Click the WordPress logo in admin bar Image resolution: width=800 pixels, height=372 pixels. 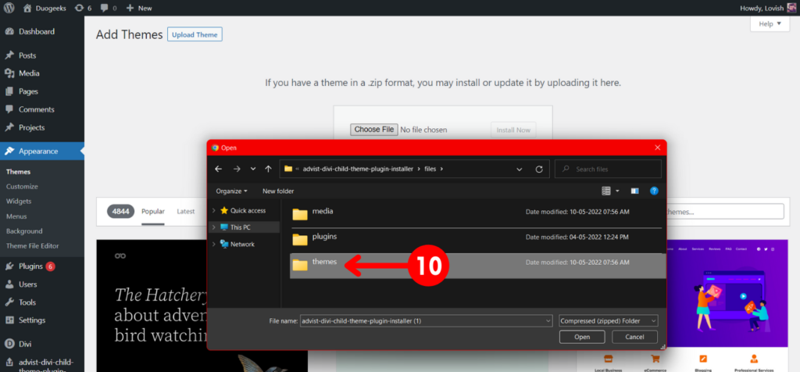[9, 8]
